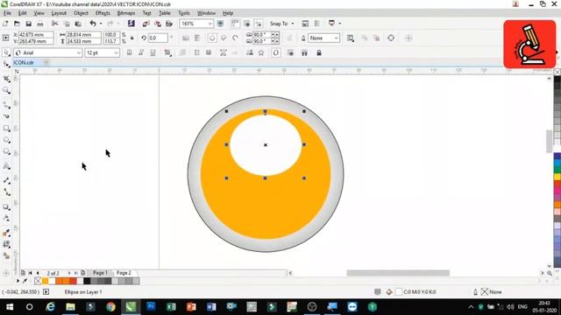Toggle the lock ratio button
The image size is (561, 315).
(132, 38)
